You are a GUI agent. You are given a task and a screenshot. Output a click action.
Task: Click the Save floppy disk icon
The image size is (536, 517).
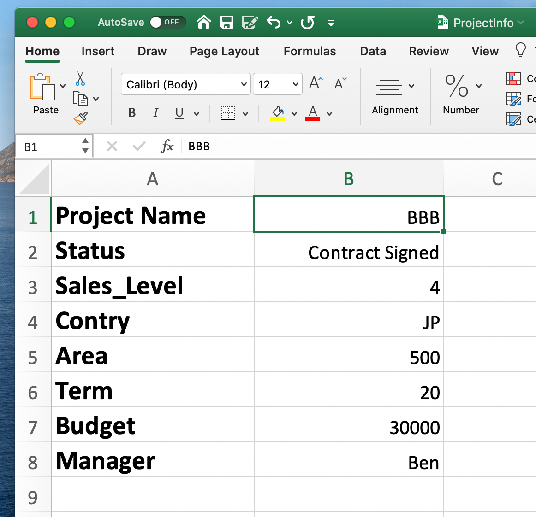pos(226,23)
